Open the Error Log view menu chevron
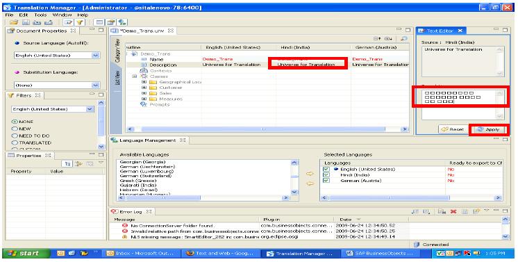518x262 pixels. pos(487,211)
